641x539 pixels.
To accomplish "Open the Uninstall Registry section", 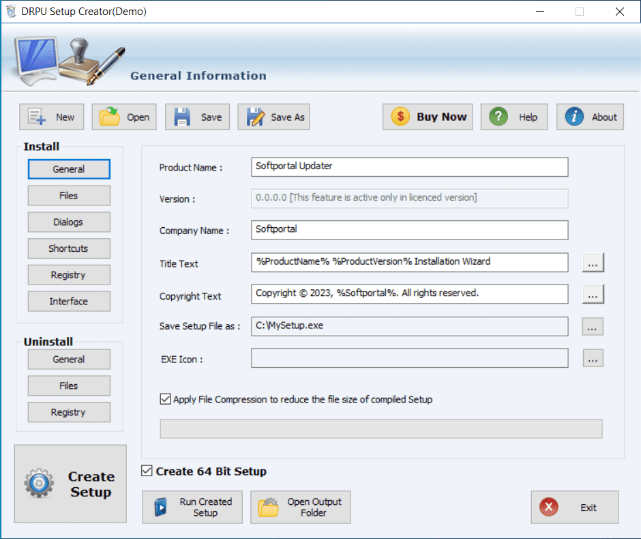I will (x=69, y=412).
